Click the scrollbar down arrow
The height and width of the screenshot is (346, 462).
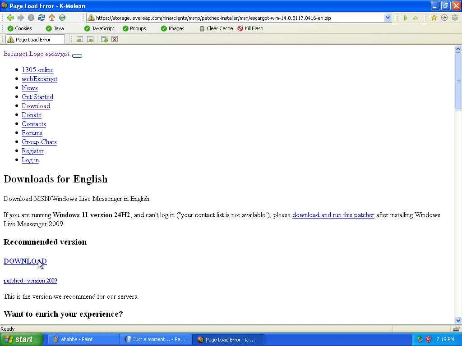[x=458, y=321]
